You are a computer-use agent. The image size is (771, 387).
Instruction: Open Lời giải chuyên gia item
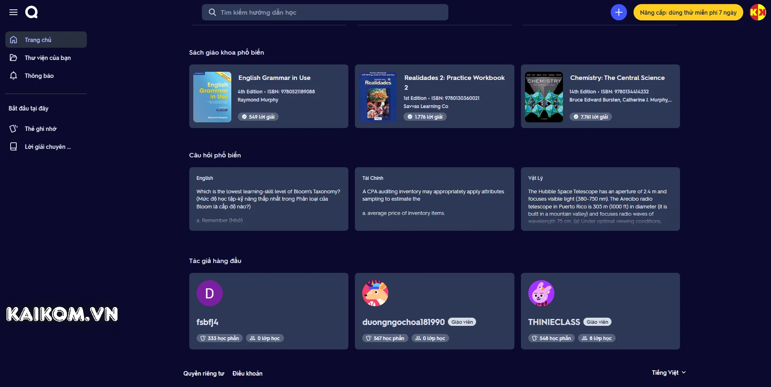[x=47, y=147]
